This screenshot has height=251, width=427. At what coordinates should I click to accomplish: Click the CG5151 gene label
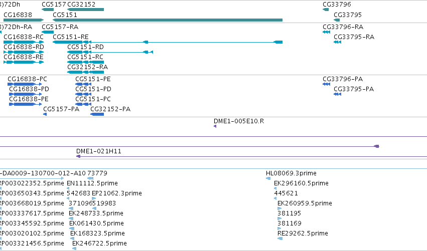coord(65,15)
